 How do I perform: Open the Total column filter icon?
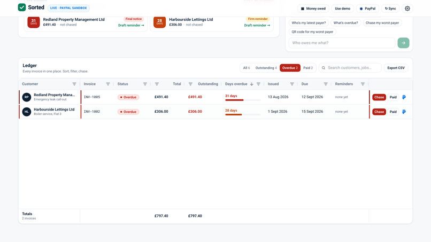pyautogui.click(x=157, y=84)
